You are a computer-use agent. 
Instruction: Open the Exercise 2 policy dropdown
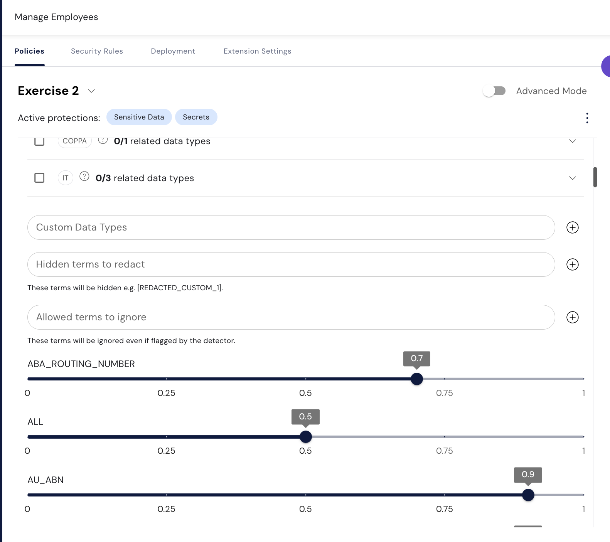(x=91, y=91)
